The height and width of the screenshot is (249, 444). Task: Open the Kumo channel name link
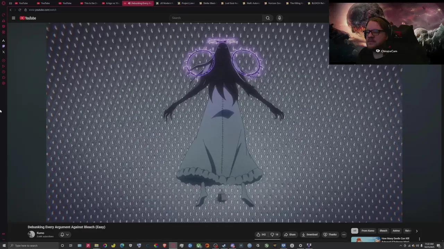point(41,233)
